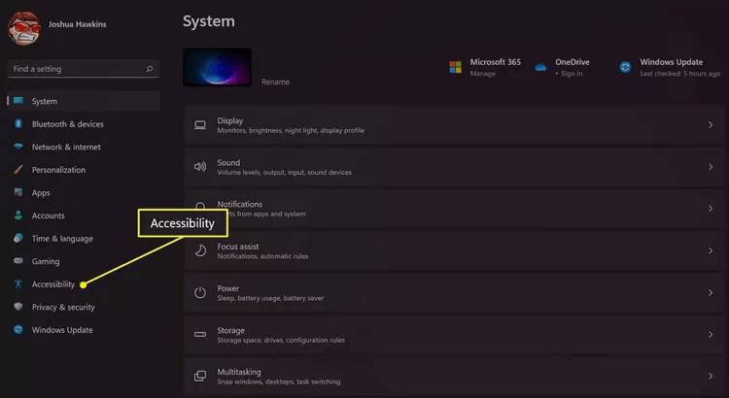Click 'Monitors, brightness, night light' description
The width and height of the screenshot is (729, 398).
coord(291,130)
